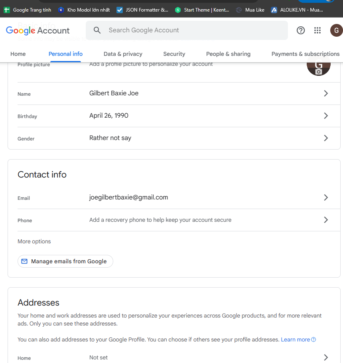Open the Google Trang tính bookmark
This screenshot has width=343, height=363.
[28, 10]
